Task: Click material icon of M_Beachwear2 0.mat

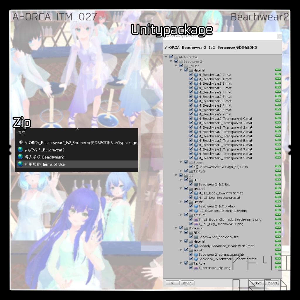Action: point(196,75)
